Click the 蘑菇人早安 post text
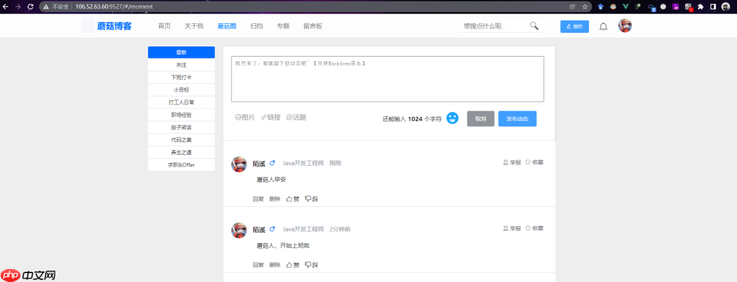Viewport: 737px width, 282px height. click(271, 180)
